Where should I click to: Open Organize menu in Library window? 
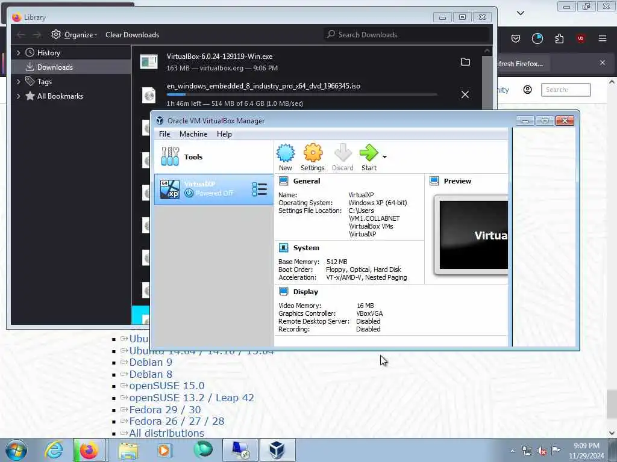pos(74,34)
